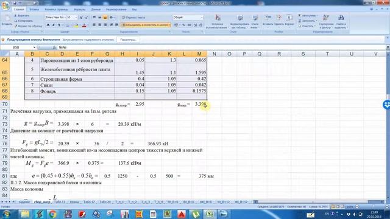
Task: Open sheet tab сбор_нагр
Action: tap(42, 202)
